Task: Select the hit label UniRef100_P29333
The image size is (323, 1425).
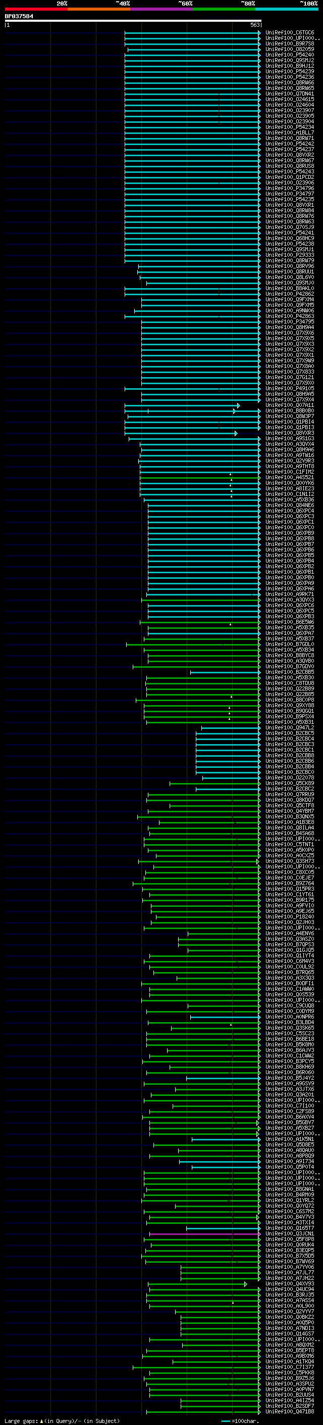Action: coord(290,255)
